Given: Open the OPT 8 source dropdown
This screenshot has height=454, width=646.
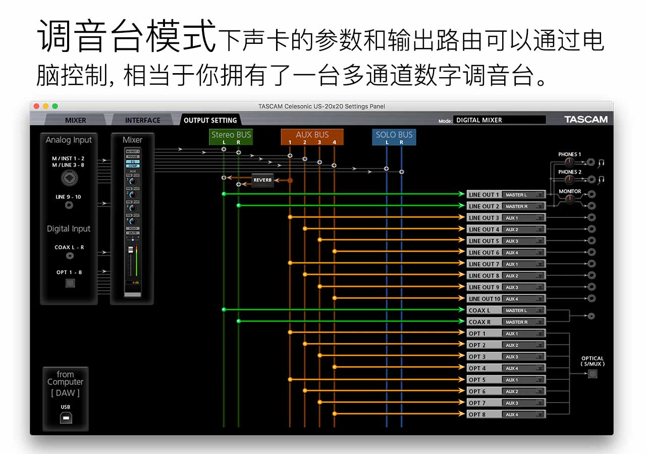Looking at the screenshot, I should tap(524, 415).
